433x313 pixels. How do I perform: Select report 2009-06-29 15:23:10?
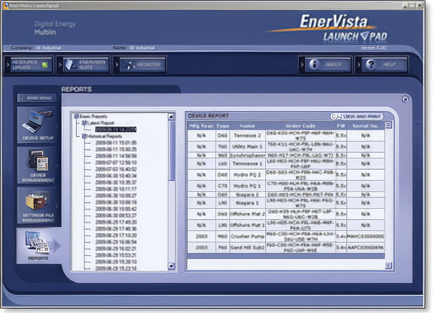point(116,268)
